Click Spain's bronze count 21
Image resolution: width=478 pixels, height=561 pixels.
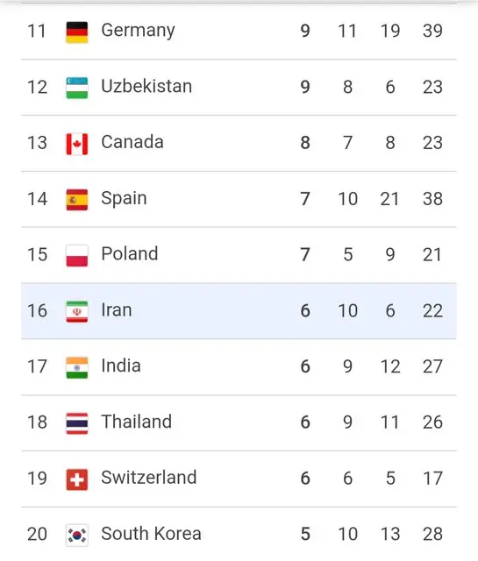(390, 199)
